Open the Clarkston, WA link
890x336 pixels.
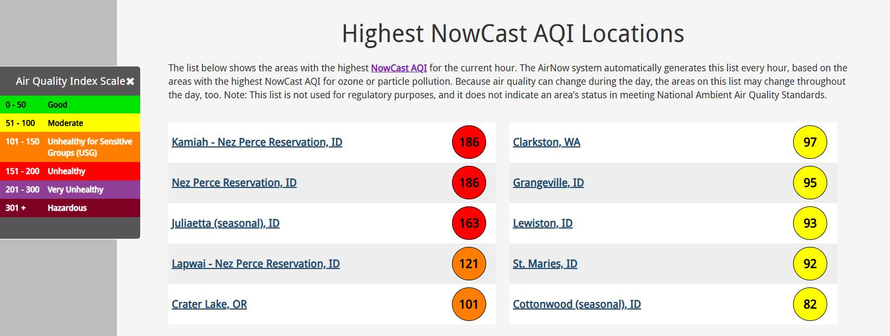[546, 142]
